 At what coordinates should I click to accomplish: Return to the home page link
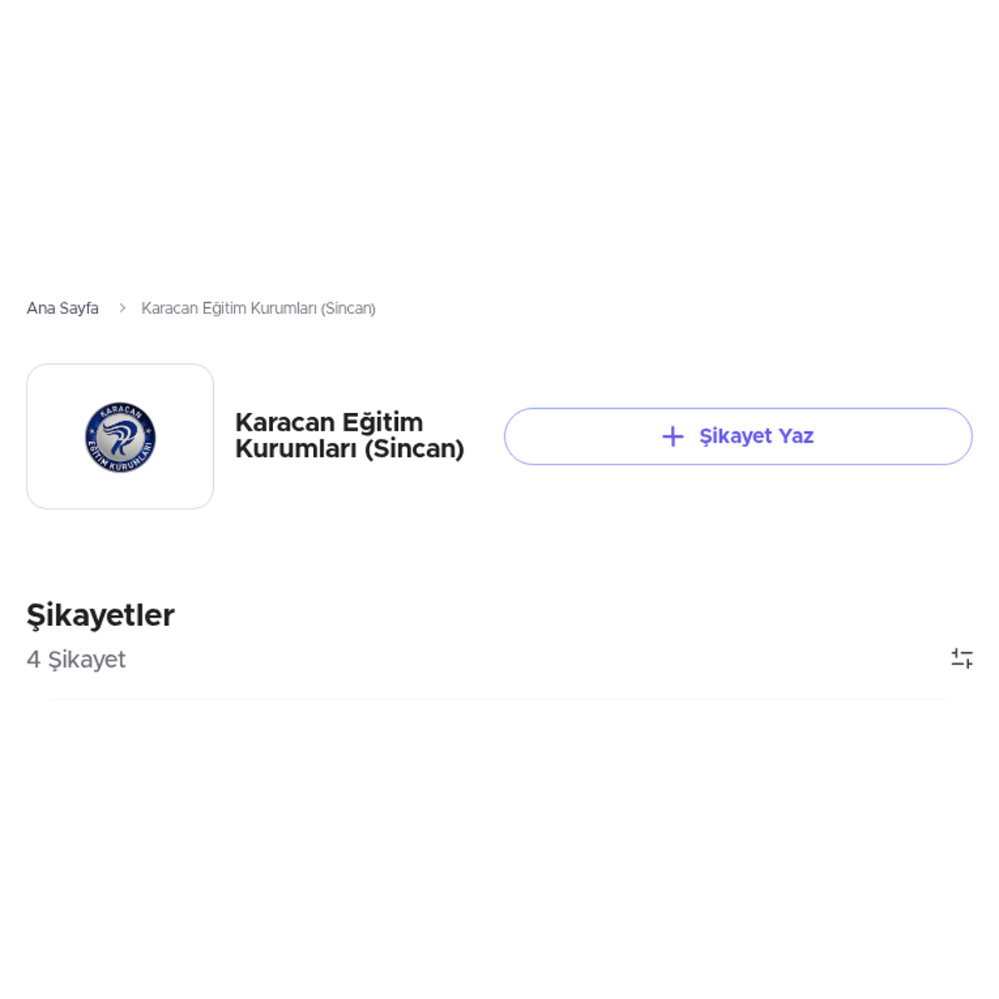pyautogui.click(x=62, y=308)
